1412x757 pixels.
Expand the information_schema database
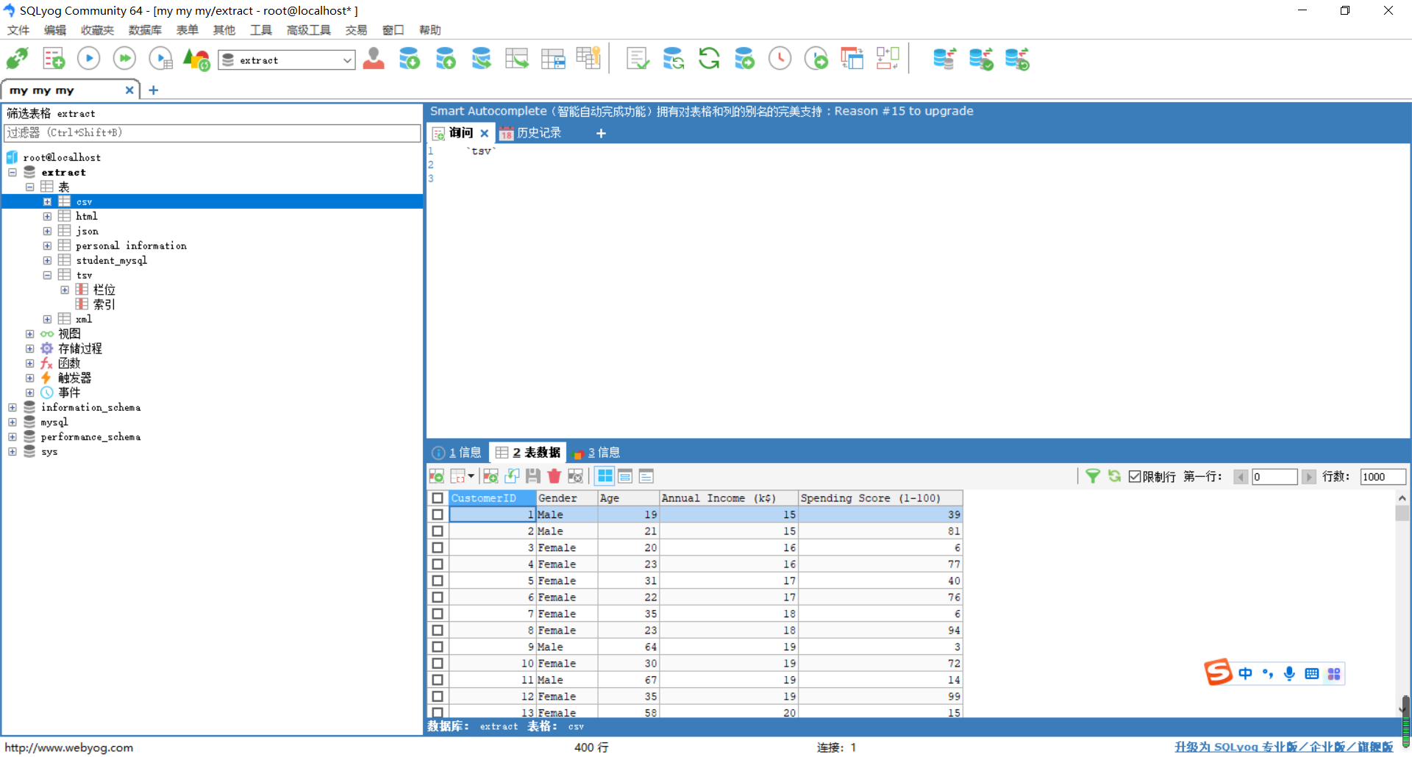(13, 407)
